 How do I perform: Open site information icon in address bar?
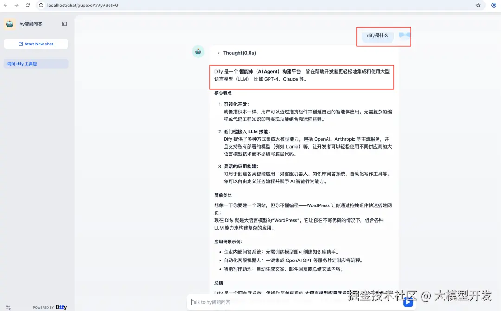tap(41, 6)
